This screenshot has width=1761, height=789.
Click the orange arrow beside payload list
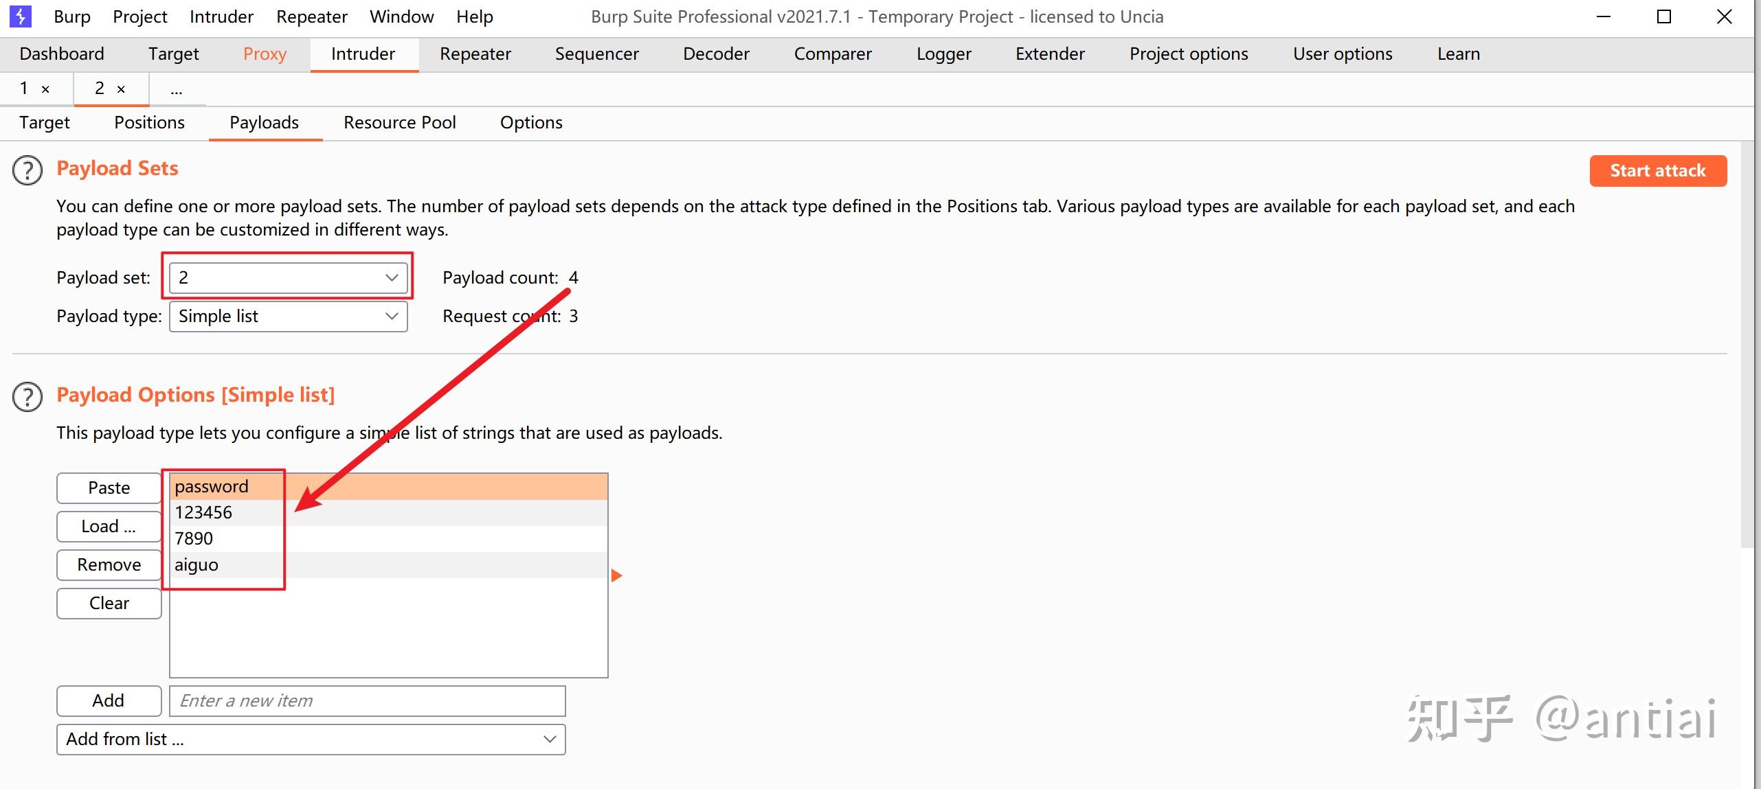coord(616,575)
